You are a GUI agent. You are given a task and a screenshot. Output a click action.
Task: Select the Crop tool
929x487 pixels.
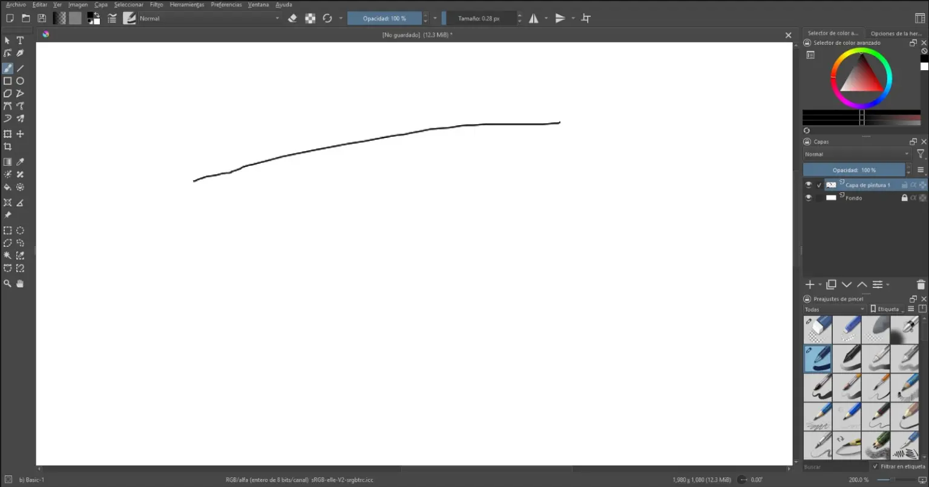point(7,146)
